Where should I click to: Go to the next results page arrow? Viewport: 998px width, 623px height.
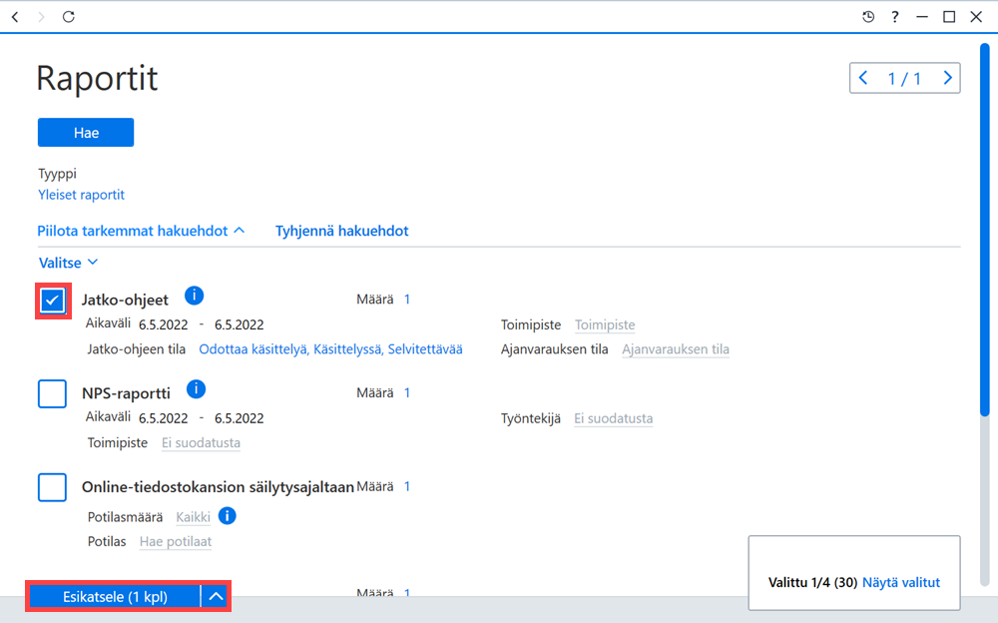point(947,78)
